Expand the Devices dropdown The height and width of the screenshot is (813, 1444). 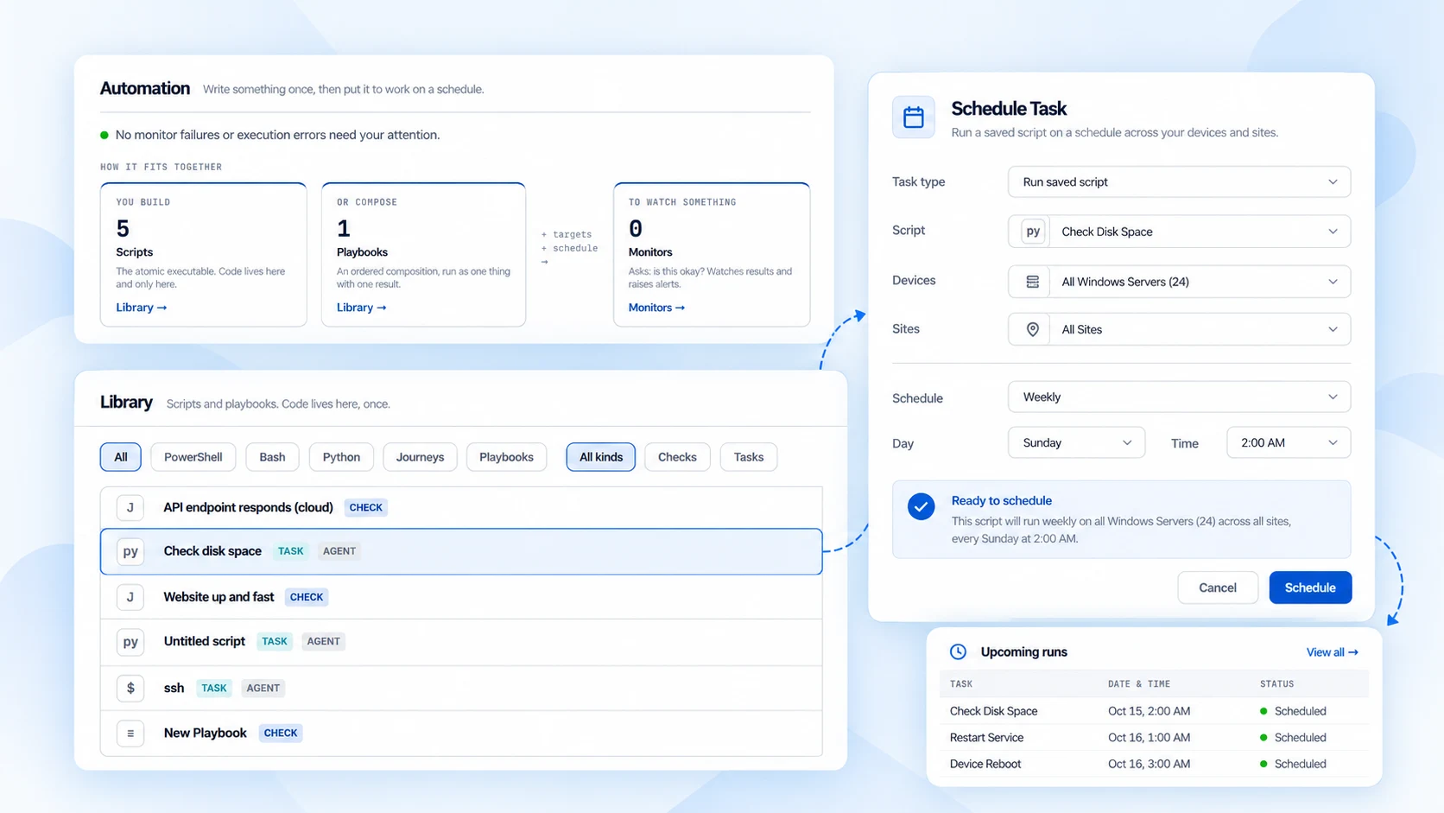(1179, 282)
